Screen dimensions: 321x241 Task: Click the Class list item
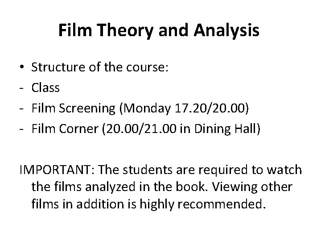(x=45, y=88)
